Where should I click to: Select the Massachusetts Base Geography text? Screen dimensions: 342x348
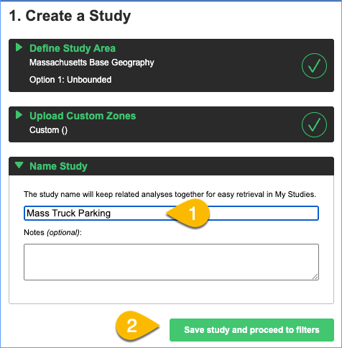click(x=92, y=63)
